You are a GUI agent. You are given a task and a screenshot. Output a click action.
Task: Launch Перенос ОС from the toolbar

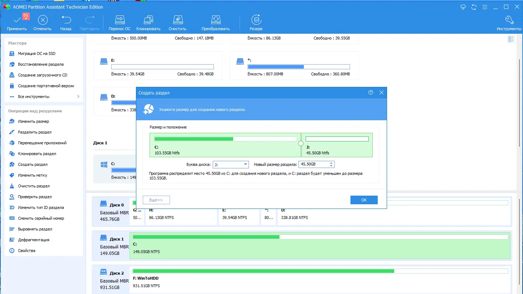pyautogui.click(x=119, y=23)
